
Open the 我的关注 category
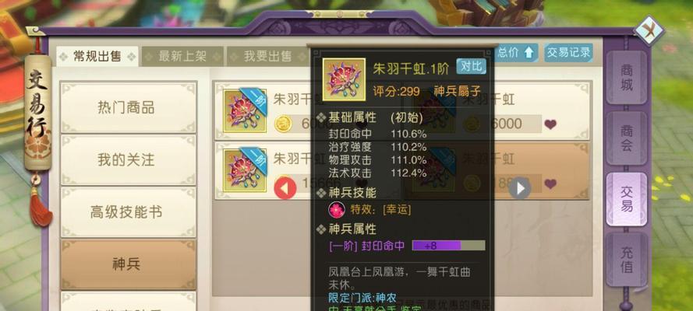click(128, 160)
